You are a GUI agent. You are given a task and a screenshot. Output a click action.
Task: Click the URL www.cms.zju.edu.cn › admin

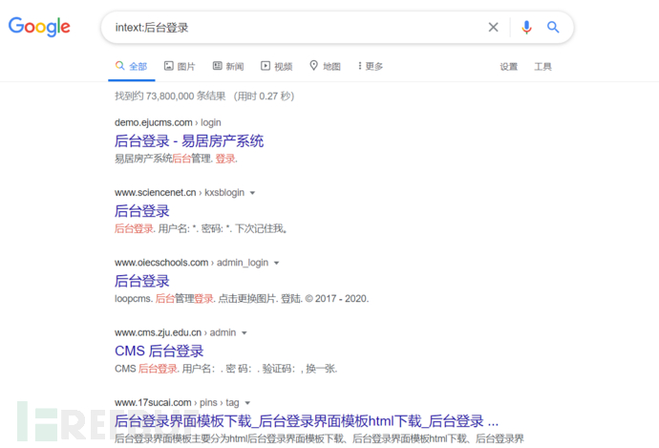pyautogui.click(x=176, y=332)
